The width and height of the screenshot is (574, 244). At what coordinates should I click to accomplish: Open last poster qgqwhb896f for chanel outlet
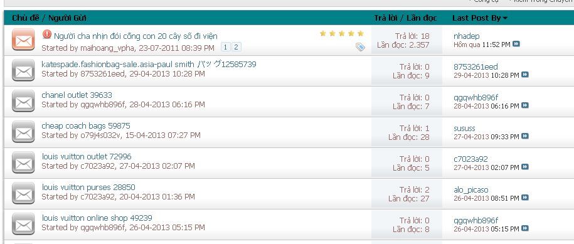click(476, 98)
